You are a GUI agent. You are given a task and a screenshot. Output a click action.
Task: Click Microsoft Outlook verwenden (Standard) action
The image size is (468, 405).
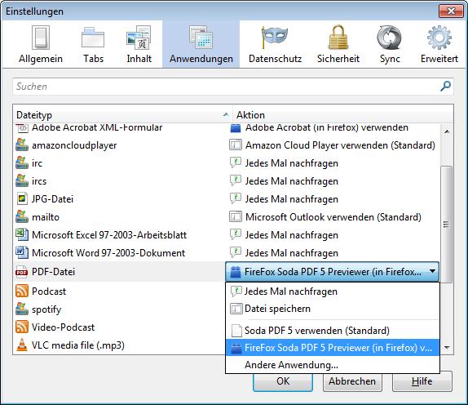point(333,217)
